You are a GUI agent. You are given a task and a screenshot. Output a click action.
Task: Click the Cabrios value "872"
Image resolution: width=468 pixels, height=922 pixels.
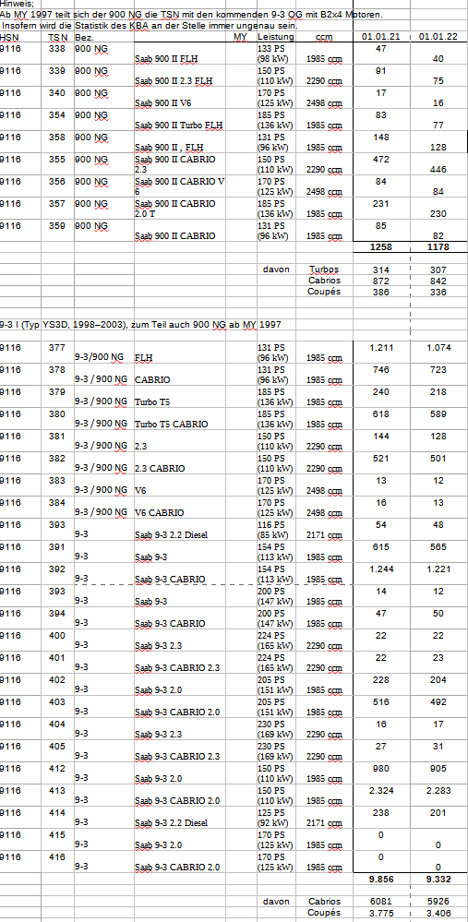coord(381,281)
